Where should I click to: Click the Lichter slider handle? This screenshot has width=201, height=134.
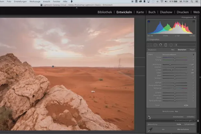(x=172, y=70)
